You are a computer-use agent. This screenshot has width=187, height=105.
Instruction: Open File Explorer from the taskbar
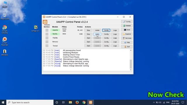pos(70,102)
